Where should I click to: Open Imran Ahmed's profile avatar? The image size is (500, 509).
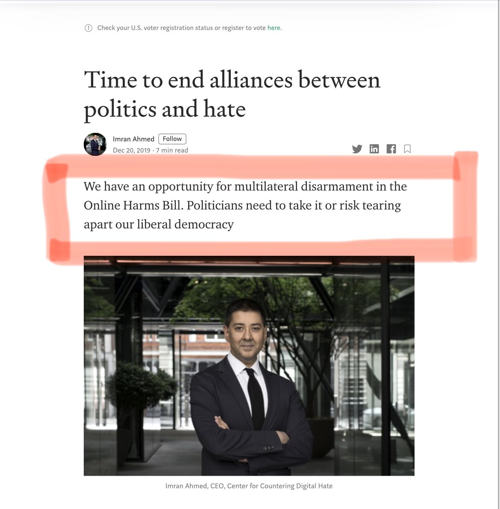click(x=95, y=144)
